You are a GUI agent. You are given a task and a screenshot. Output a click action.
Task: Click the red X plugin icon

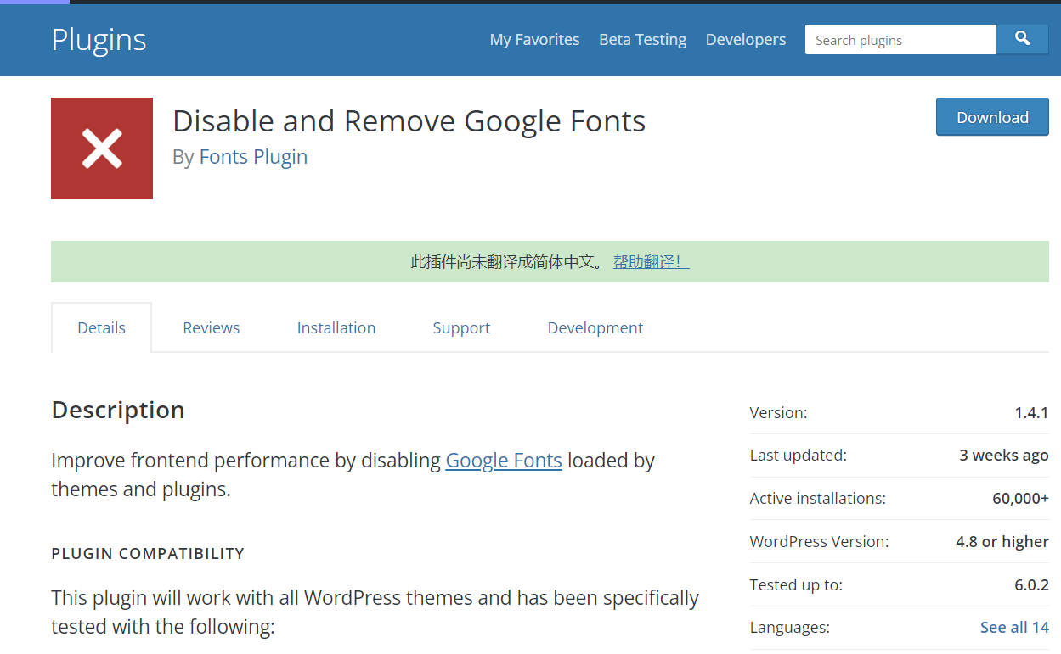pyautogui.click(x=102, y=148)
